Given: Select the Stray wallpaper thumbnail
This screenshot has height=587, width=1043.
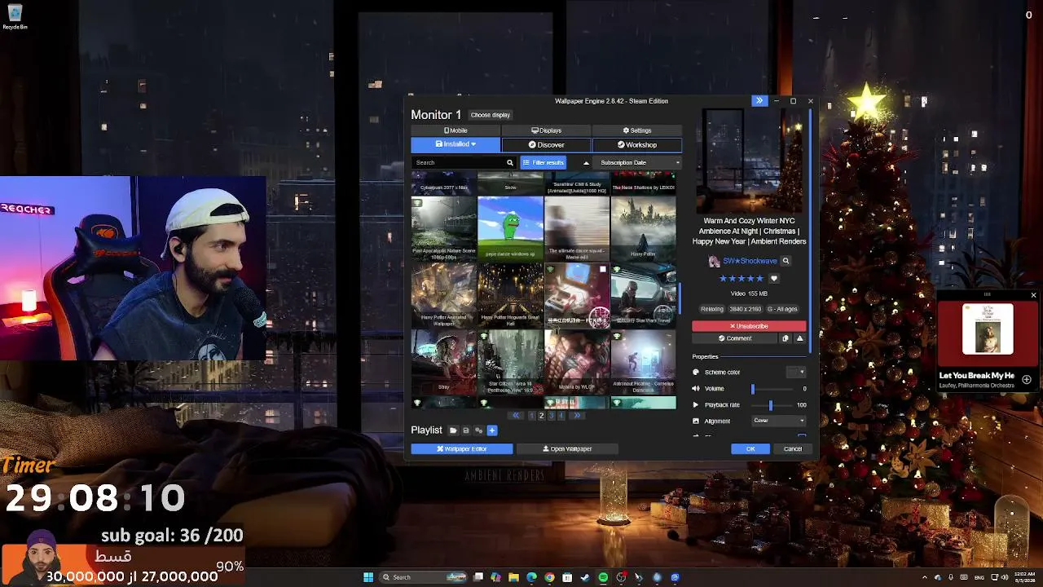Looking at the screenshot, I should [x=443, y=361].
